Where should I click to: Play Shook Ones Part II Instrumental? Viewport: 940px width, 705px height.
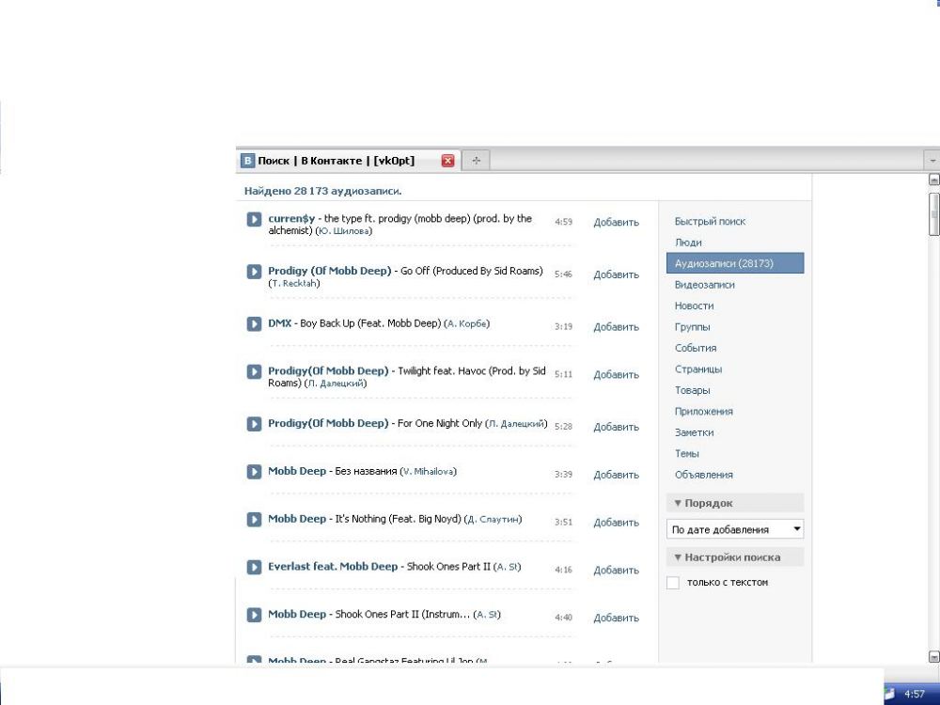coord(254,615)
